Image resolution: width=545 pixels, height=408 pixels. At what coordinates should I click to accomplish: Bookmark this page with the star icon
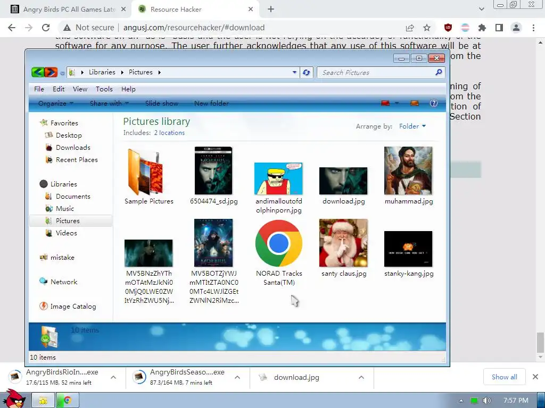pos(427,28)
